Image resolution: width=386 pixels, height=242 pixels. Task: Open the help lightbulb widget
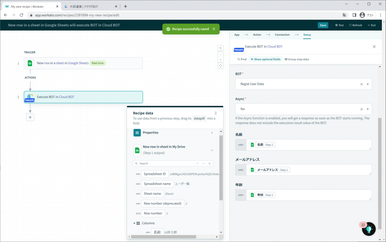click(x=369, y=229)
